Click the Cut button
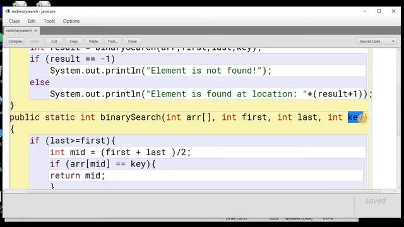This screenshot has width=404, height=227. click(x=54, y=41)
